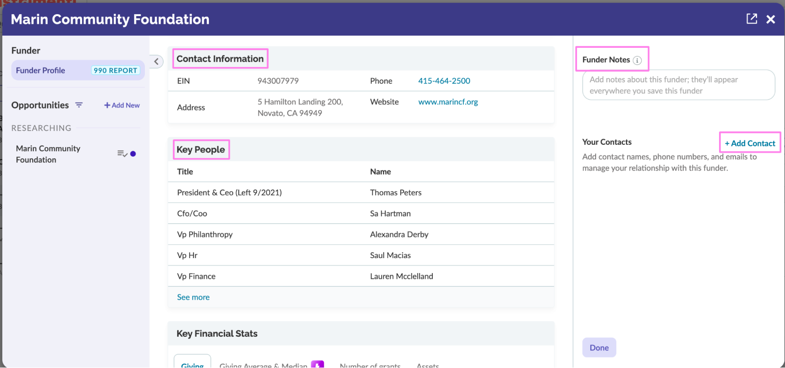Click the Thomas Peters name cell
Screen dimensions: 785x368
[x=396, y=193]
